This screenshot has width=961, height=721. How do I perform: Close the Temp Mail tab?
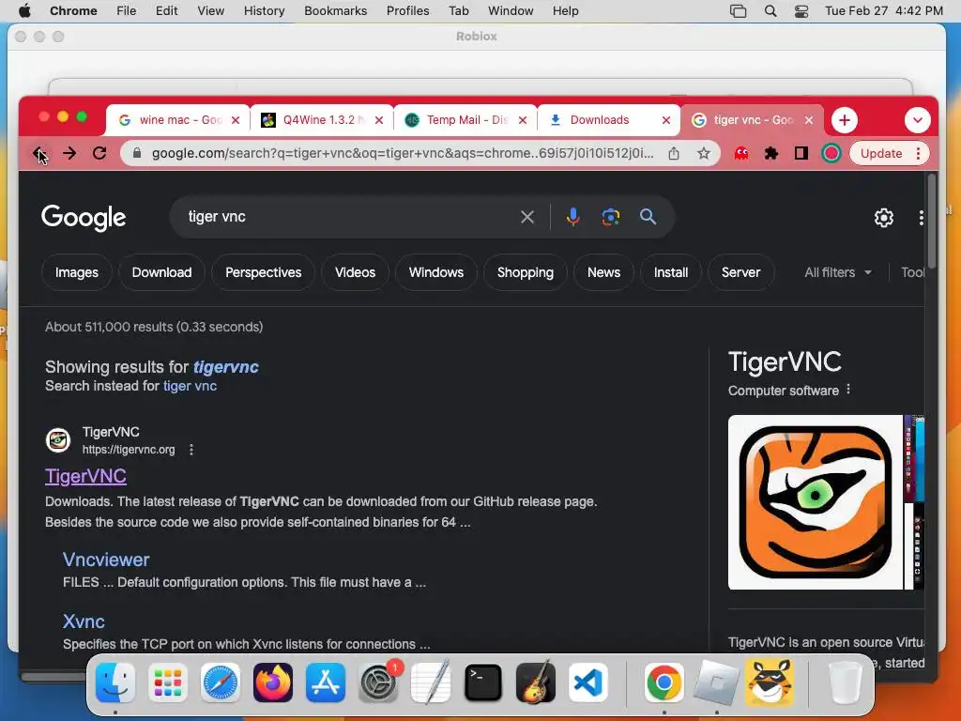point(523,120)
